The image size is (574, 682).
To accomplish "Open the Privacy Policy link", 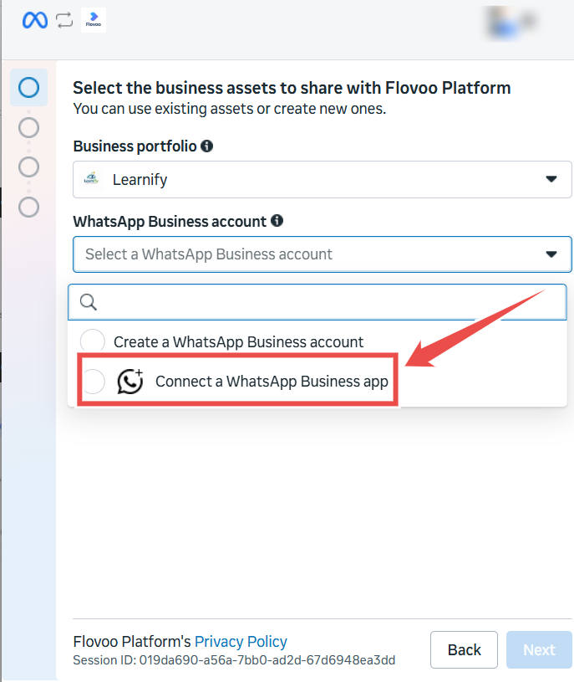I will coord(241,642).
